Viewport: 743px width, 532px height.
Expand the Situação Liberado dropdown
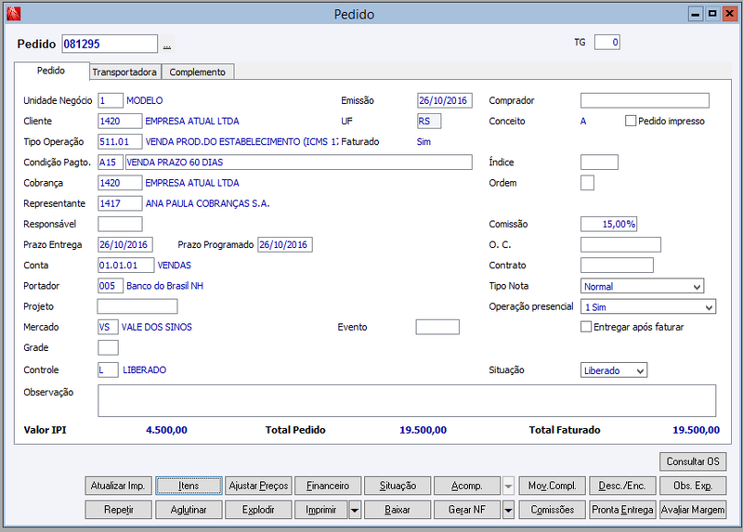[614, 370]
